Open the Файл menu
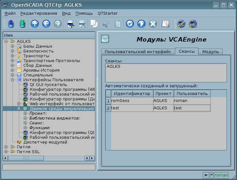237x180 pixels. click(x=10, y=13)
